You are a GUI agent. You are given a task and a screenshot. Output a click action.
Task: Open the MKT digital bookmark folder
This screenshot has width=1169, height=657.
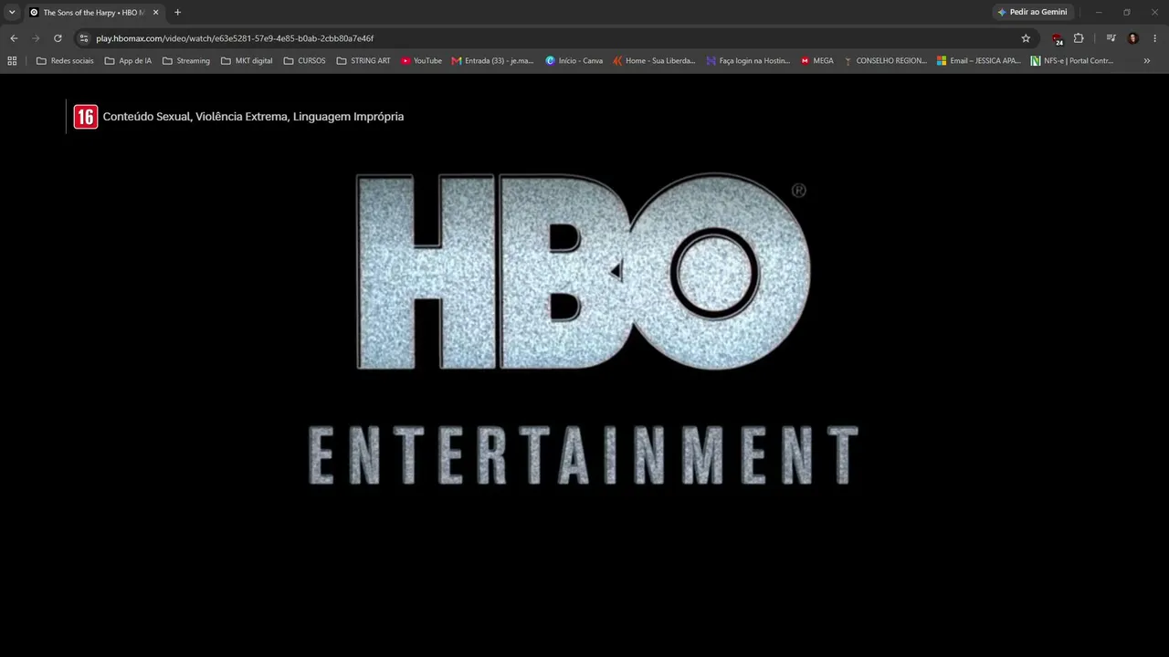point(247,61)
